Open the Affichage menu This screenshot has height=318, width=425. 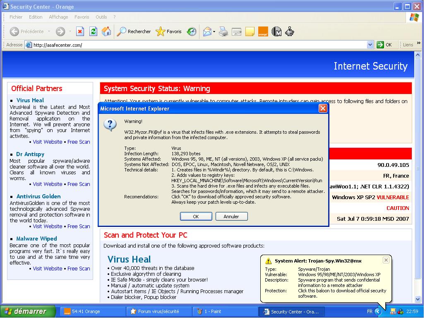[x=58, y=17]
